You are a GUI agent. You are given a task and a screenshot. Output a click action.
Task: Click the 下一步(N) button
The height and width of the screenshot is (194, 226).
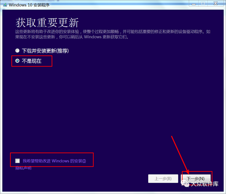point(196,179)
